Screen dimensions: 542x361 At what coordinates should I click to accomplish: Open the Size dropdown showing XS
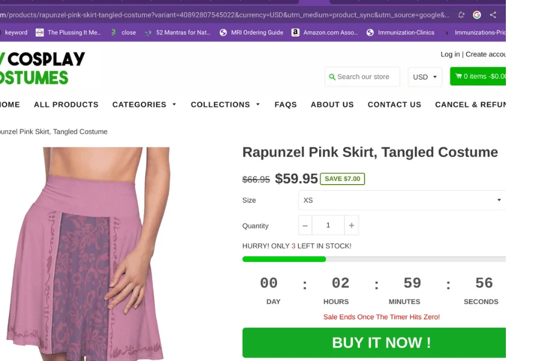coord(402,200)
